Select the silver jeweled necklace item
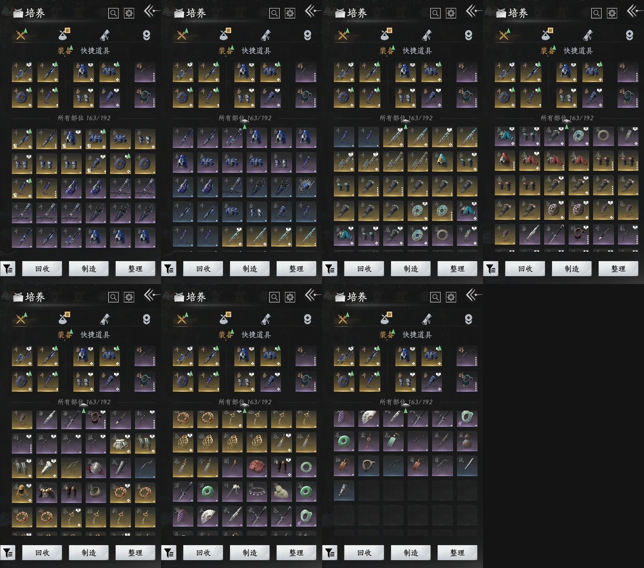Image resolution: width=644 pixels, height=568 pixels. 257,491
